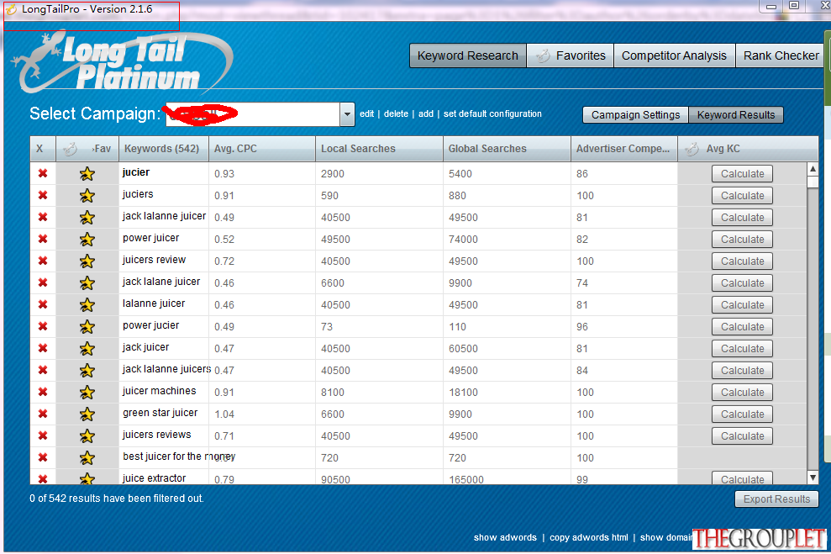
Task: Open Rank Checker tab
Action: tap(781, 55)
